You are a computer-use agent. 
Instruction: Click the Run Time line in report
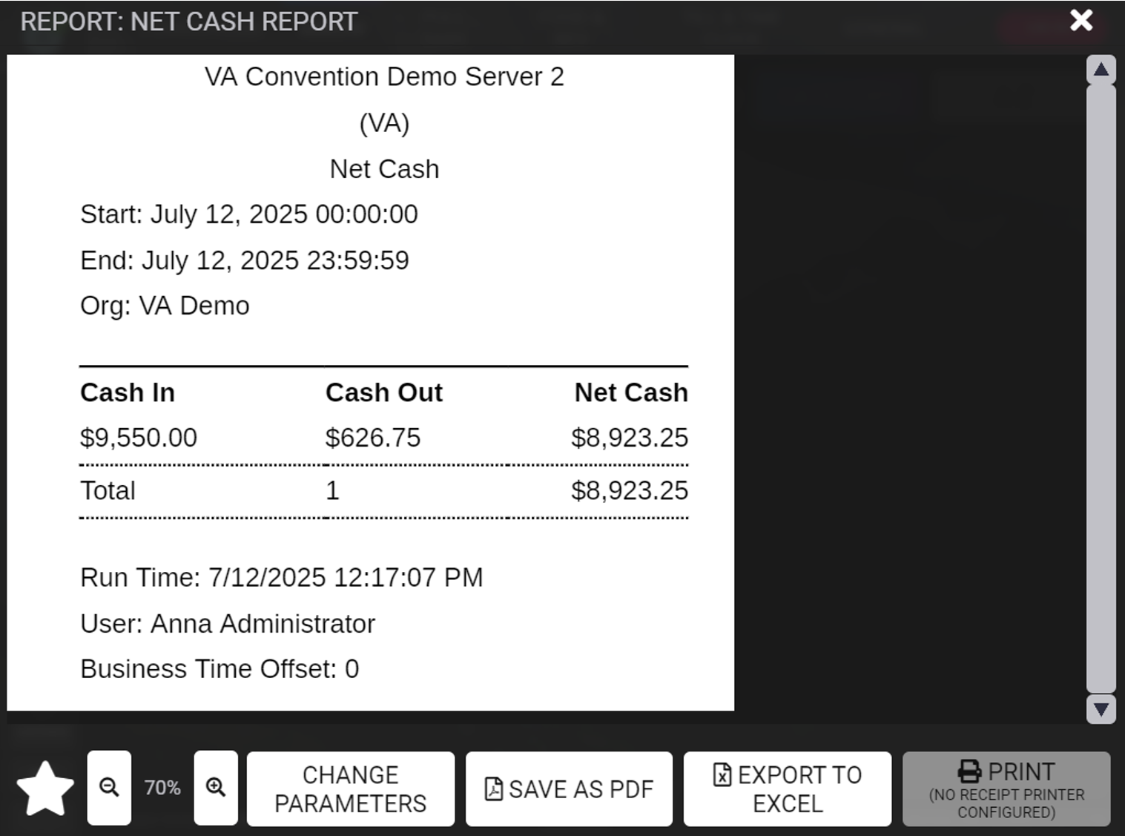click(x=281, y=577)
